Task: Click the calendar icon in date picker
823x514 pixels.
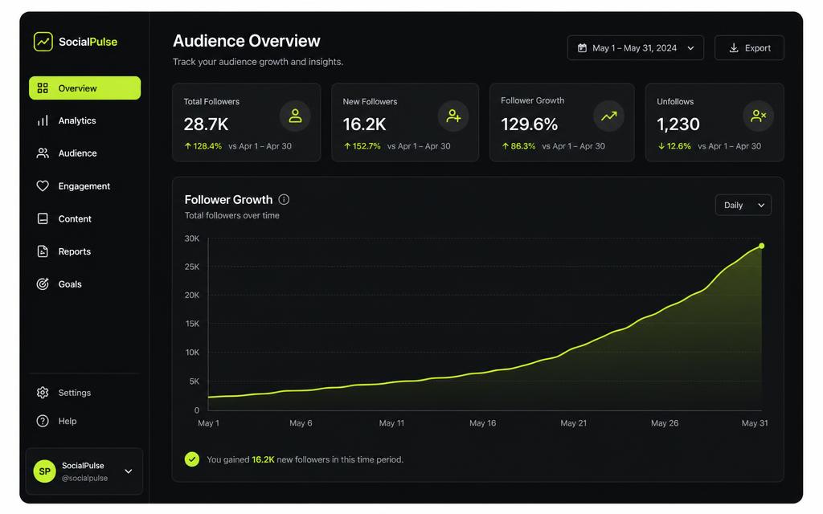Action: click(x=582, y=47)
